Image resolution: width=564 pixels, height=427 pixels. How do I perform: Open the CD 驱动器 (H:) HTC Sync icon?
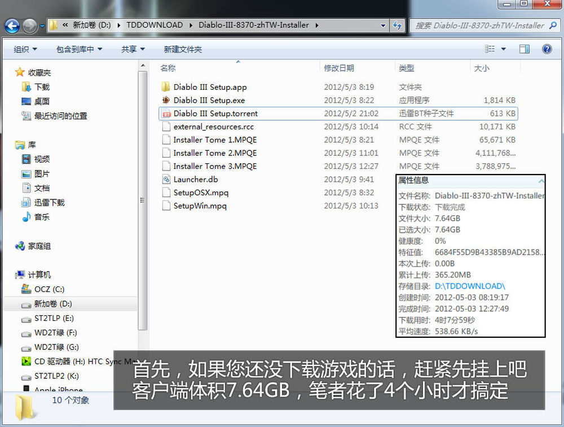(x=27, y=361)
